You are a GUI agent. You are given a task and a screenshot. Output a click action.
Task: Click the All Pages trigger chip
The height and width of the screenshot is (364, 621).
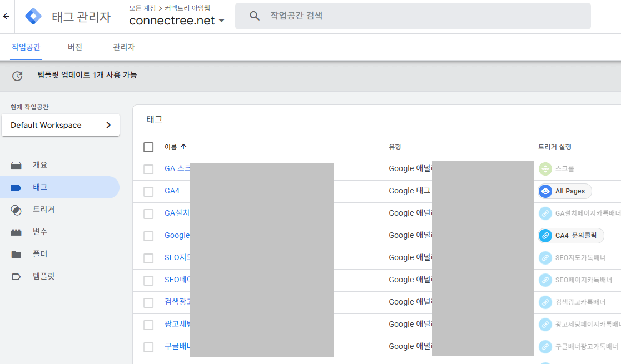pyautogui.click(x=565, y=191)
